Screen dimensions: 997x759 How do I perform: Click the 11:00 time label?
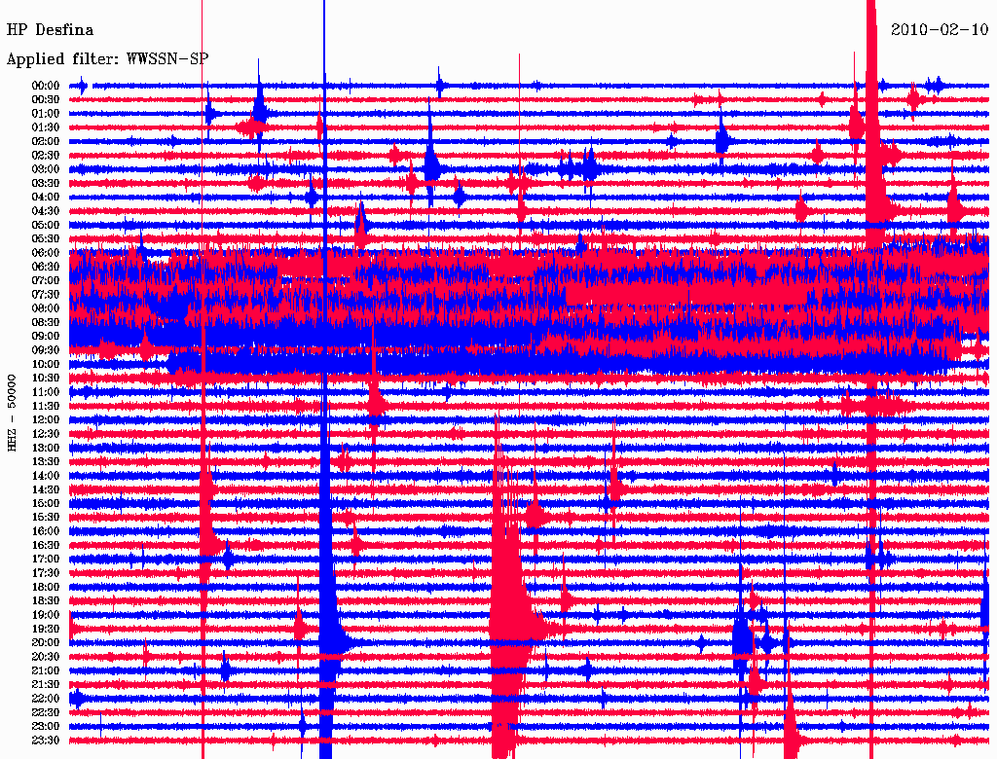point(46,392)
